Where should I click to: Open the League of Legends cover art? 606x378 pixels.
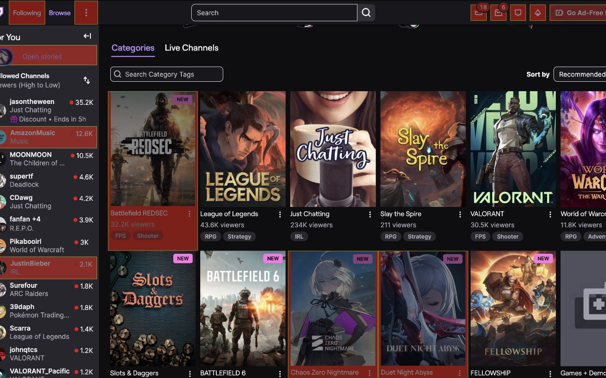point(243,149)
